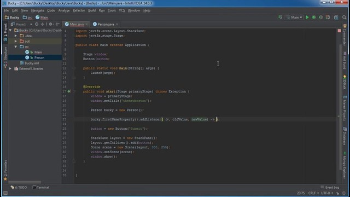Switch to the Person.java editor tab

pos(106,24)
